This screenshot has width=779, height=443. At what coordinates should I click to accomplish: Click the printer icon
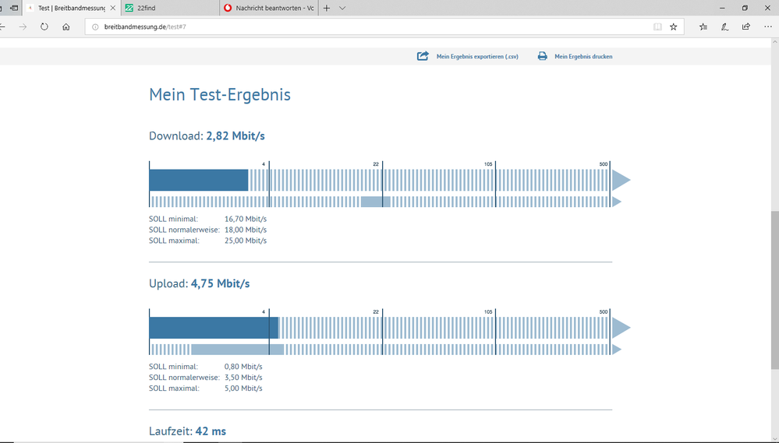click(543, 56)
